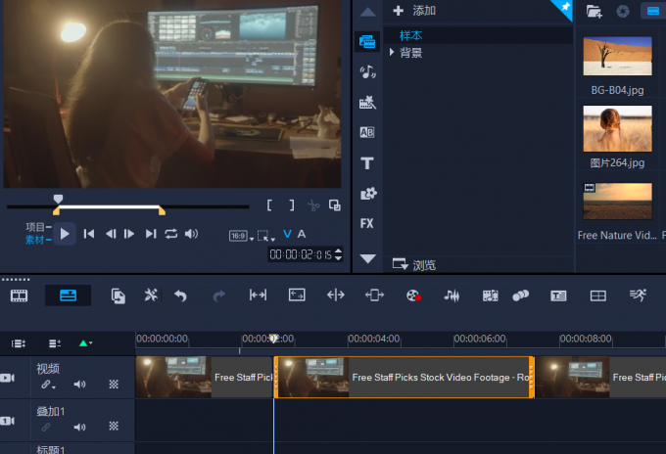Toggle ripple editing link on 视频 track
This screenshot has width=666, height=454.
pyautogui.click(x=48, y=385)
